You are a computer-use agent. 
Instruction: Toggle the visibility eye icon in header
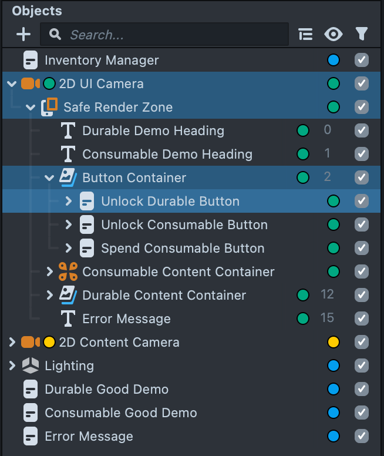[334, 35]
